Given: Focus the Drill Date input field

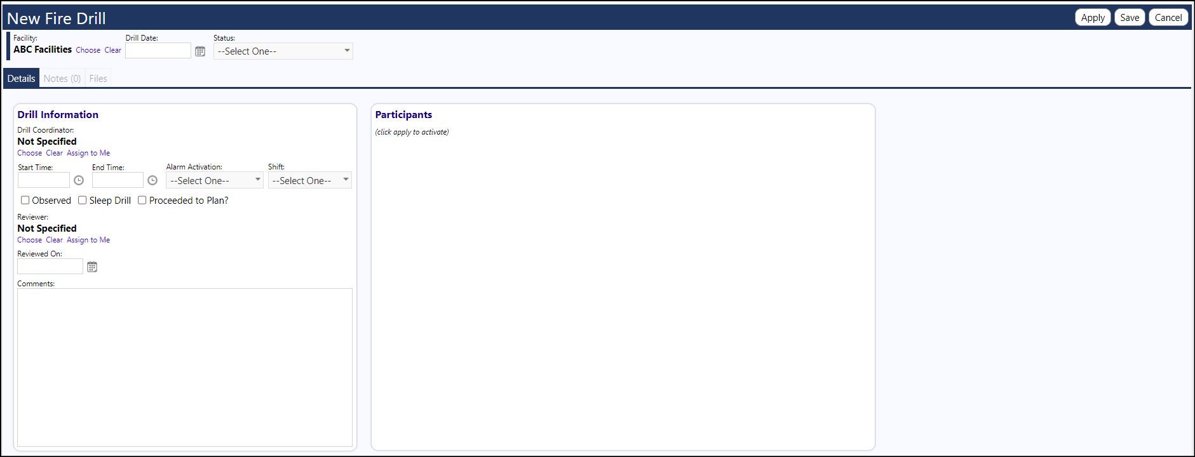Looking at the screenshot, I should pyautogui.click(x=158, y=51).
